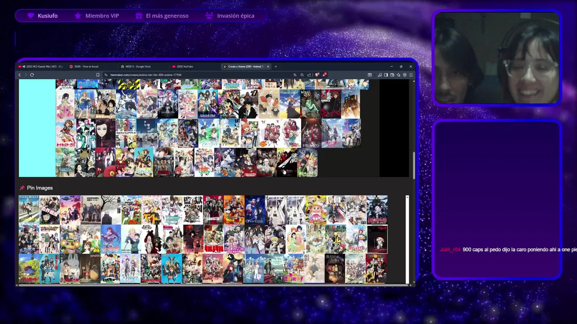Pick the Charlotte anime poster

[x=255, y=210]
